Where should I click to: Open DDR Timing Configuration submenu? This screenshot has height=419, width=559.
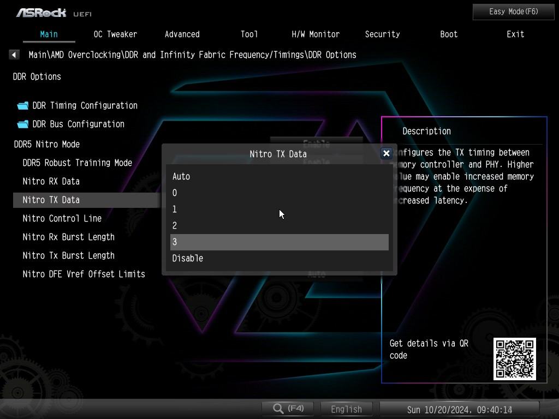coord(85,105)
